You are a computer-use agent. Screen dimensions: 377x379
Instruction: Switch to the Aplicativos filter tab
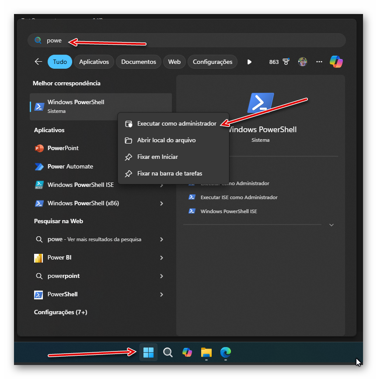94,62
